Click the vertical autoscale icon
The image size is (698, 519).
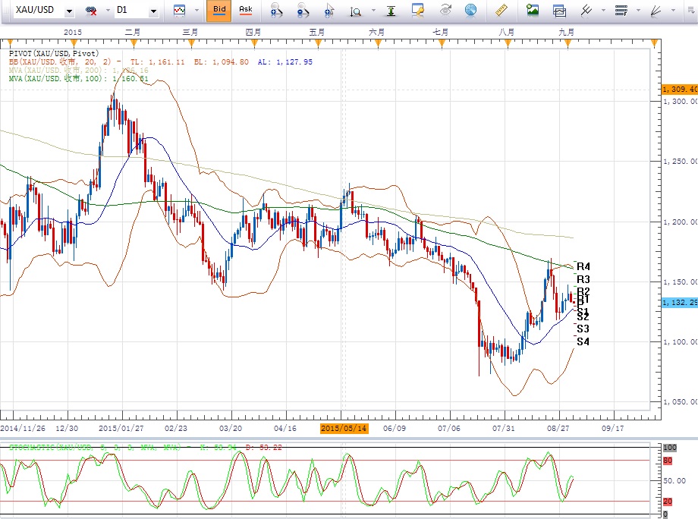coord(389,11)
